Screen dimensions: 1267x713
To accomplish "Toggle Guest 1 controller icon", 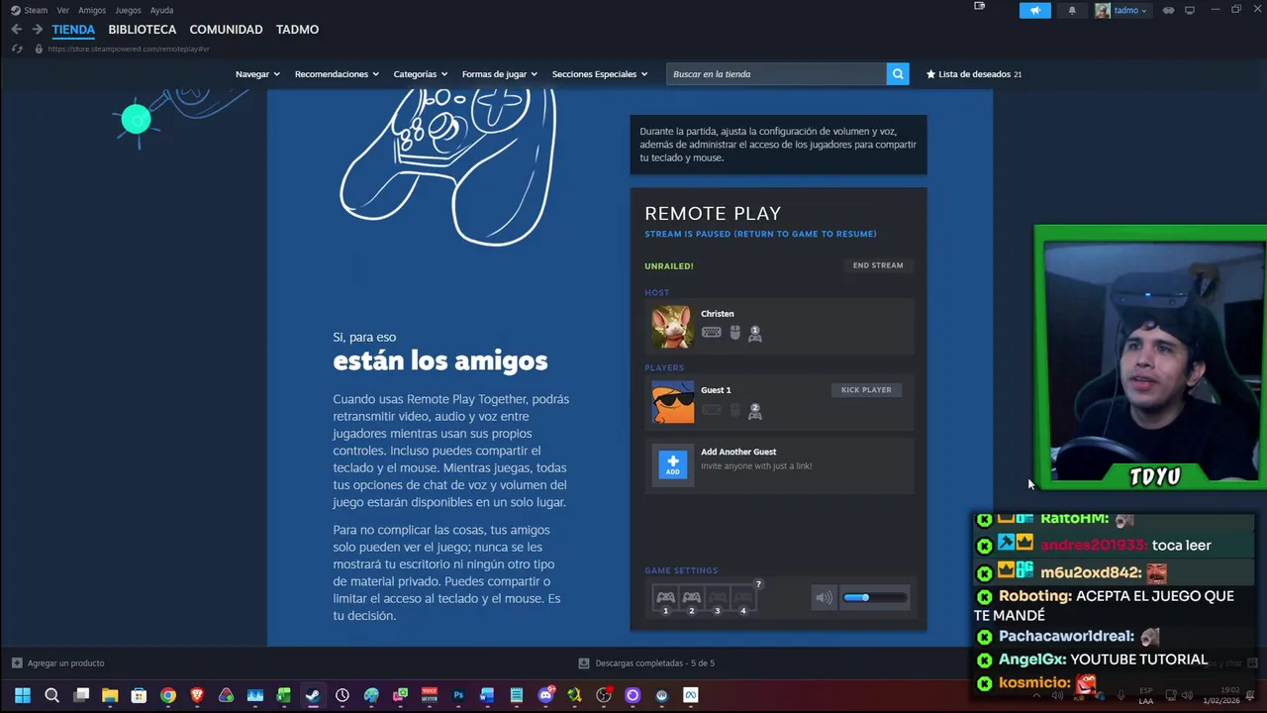I will click(754, 411).
